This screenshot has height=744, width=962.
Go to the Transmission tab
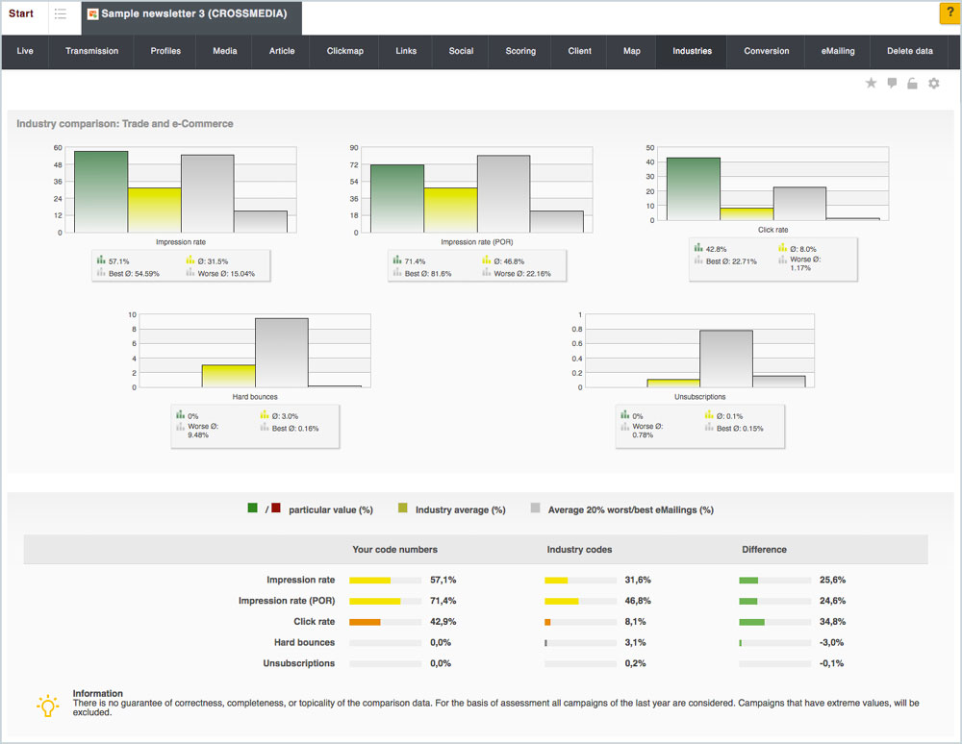[x=92, y=51]
